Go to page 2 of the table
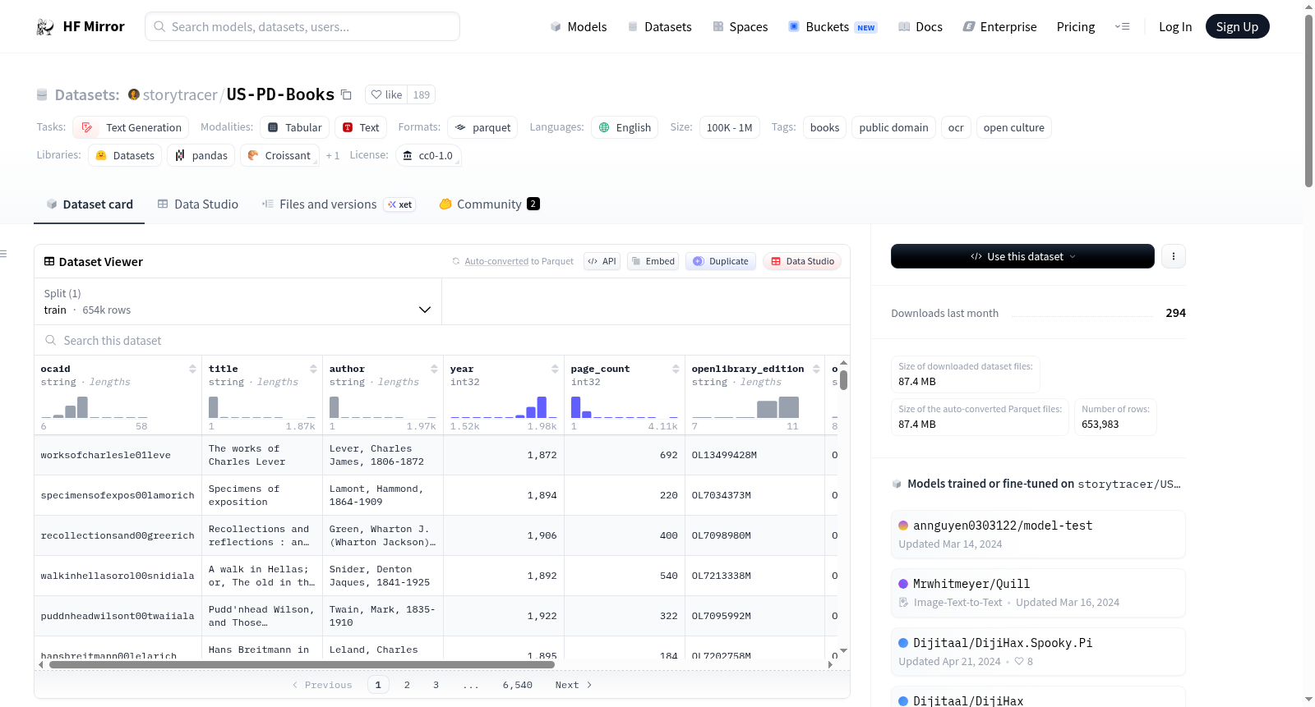This screenshot has width=1315, height=707. 407,685
